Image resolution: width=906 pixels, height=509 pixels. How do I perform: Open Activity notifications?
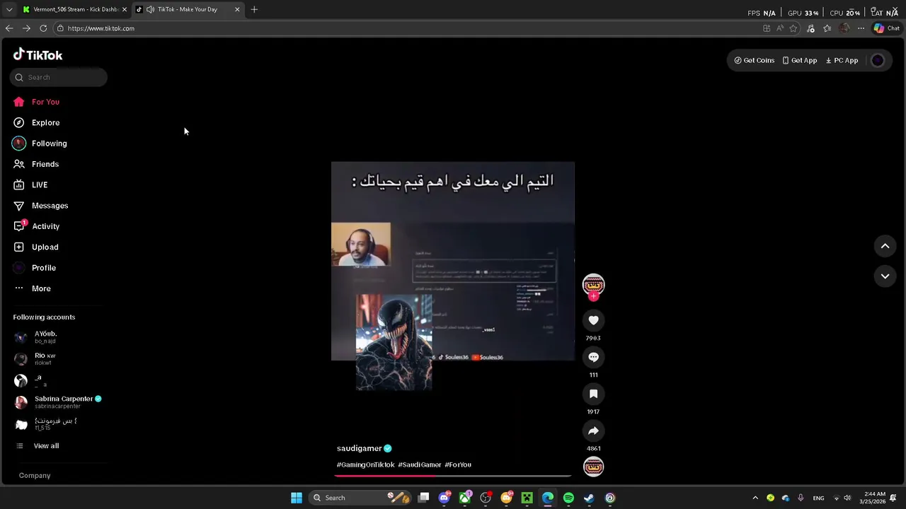click(37, 226)
